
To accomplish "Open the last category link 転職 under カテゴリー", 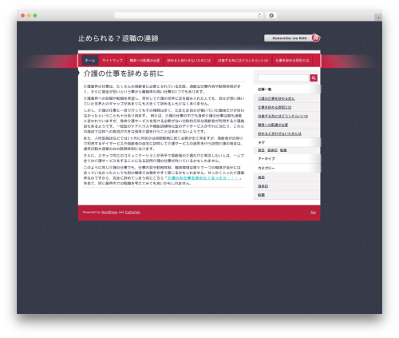I will pos(261,195).
